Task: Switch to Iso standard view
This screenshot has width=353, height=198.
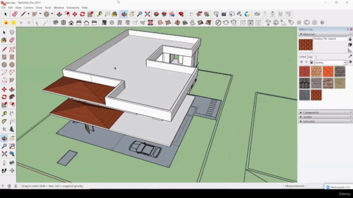Action: (x=56, y=23)
